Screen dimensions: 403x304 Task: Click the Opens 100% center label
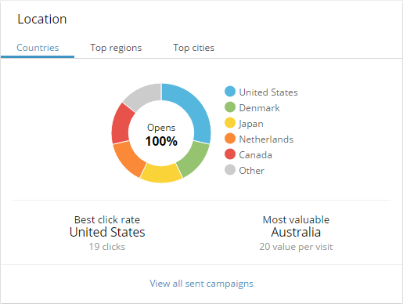pos(161,135)
